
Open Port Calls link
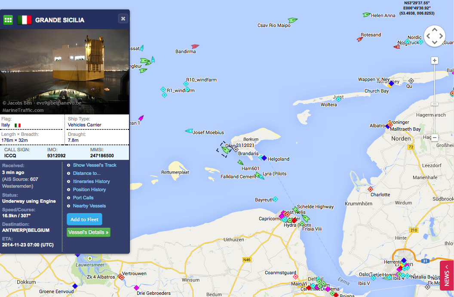tap(83, 198)
